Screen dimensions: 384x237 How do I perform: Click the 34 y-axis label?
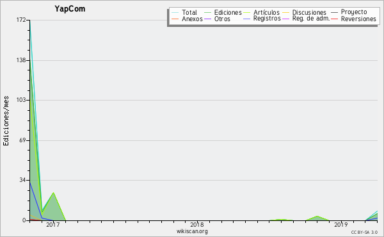[x=22, y=180]
